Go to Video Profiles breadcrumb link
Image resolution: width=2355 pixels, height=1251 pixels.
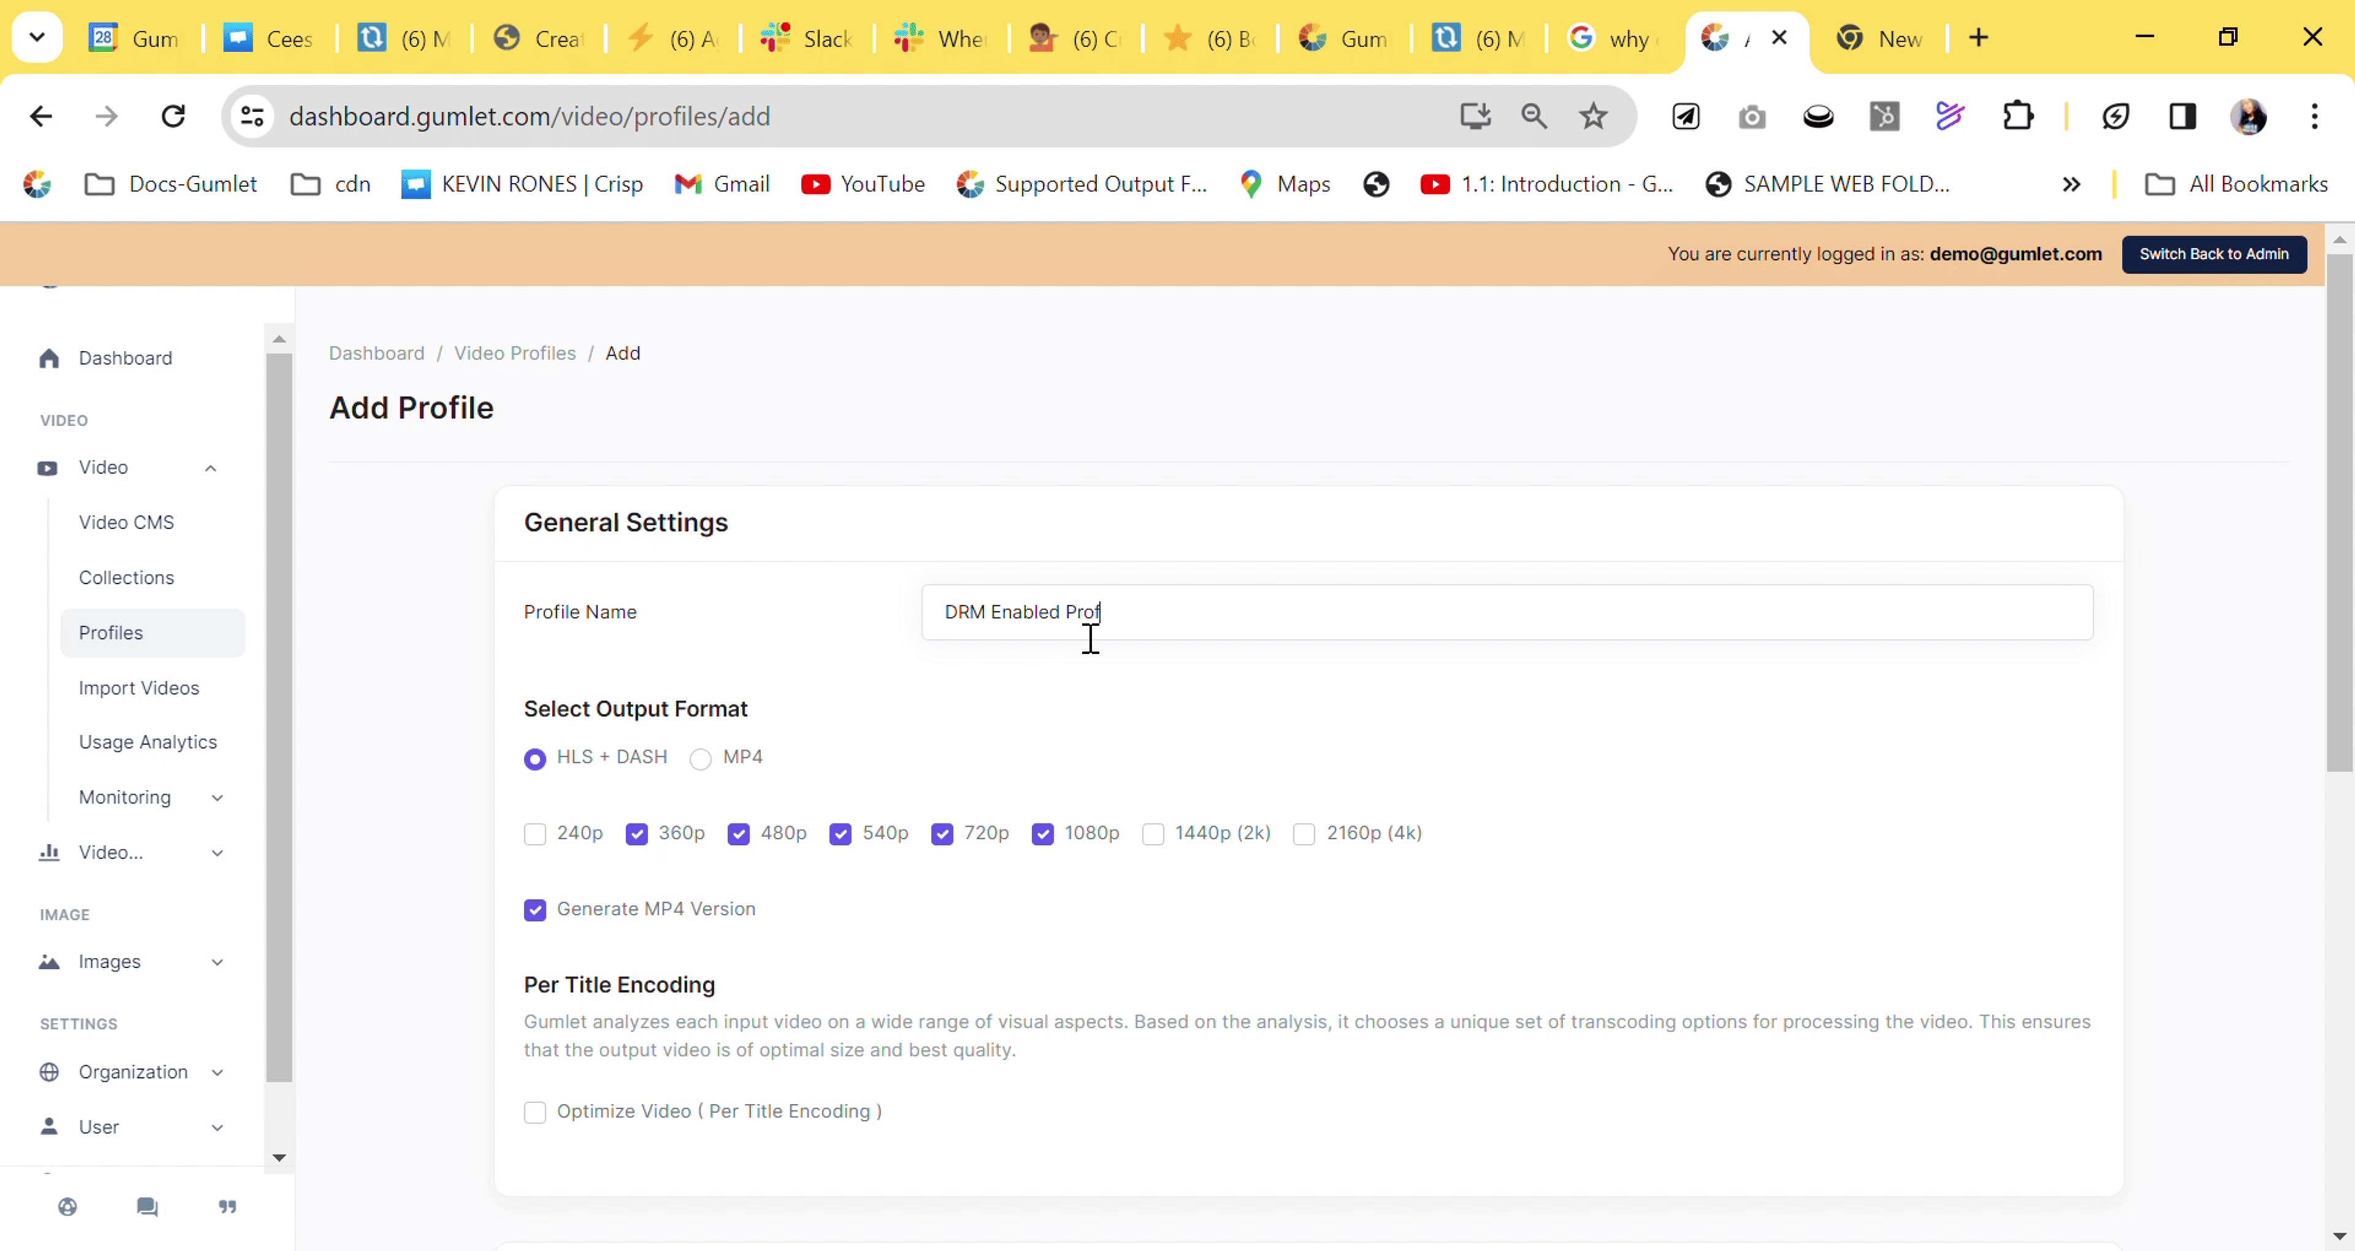(x=515, y=353)
